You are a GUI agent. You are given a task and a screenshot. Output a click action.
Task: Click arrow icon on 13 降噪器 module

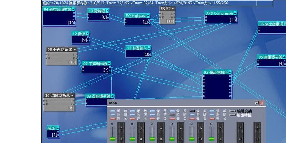click(107, 11)
